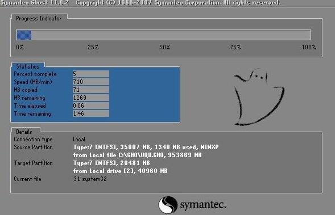Click the 50% progress scale label
This screenshot has width=335, height=215.
(x=165, y=47)
